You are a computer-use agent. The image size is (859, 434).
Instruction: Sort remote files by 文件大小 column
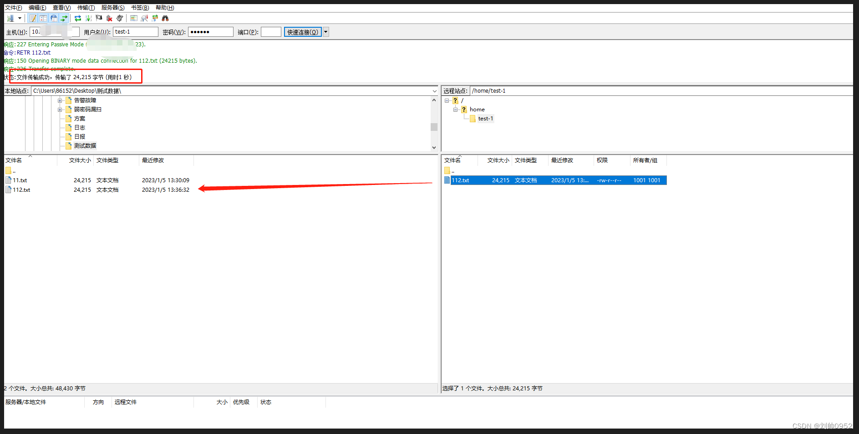coord(495,160)
